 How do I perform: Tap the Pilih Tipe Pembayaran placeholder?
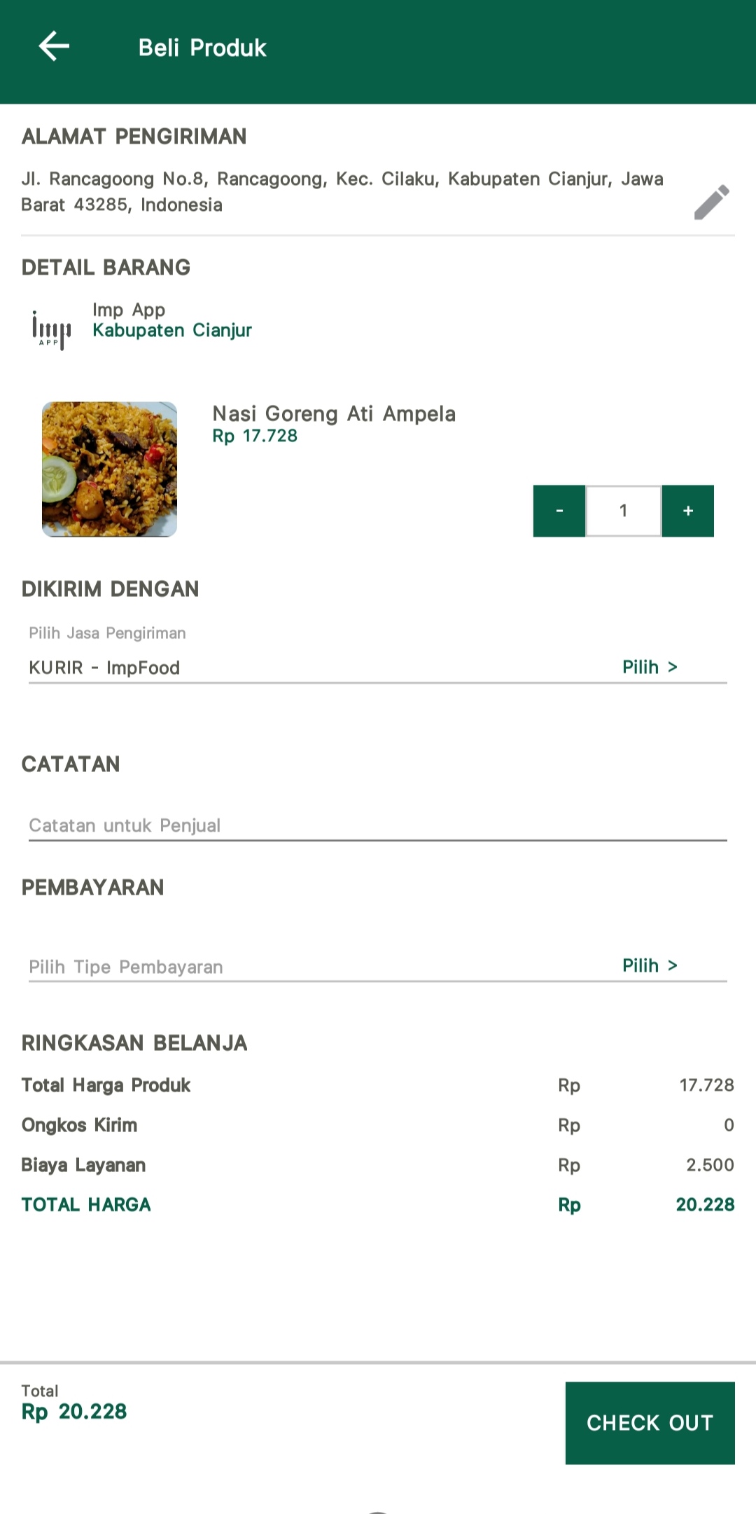point(126,967)
